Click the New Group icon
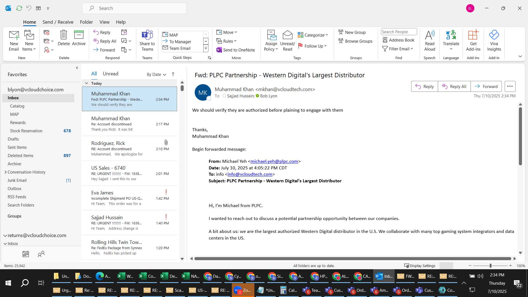528x297 pixels. click(341, 32)
